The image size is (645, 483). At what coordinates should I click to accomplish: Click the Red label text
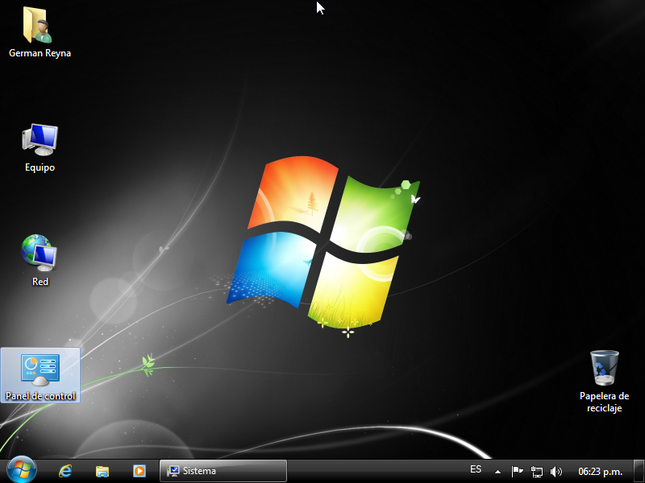tap(40, 281)
